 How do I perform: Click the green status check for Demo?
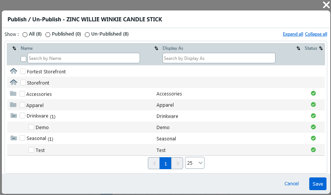313,127
